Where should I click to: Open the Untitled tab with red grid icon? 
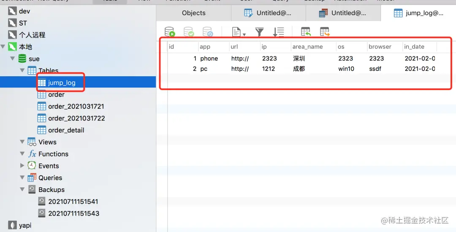343,13
